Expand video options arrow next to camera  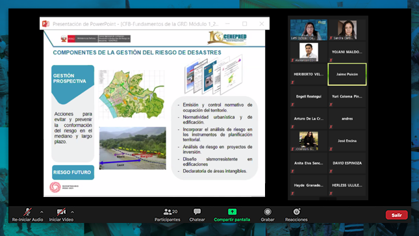click(x=72, y=212)
